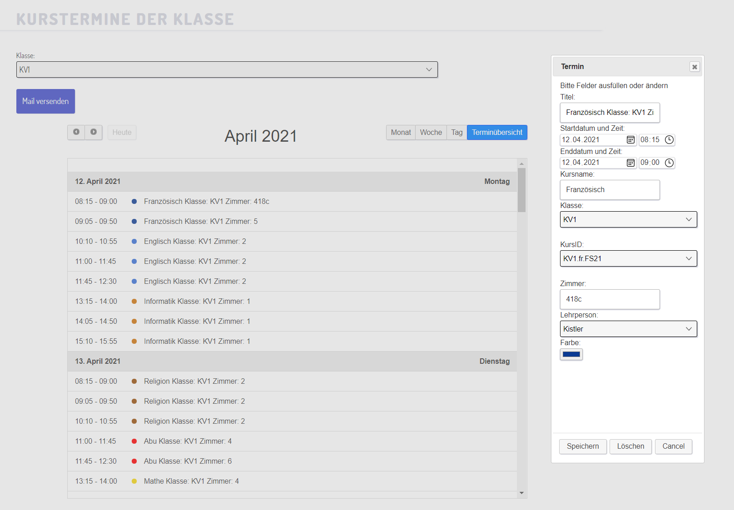This screenshot has height=510, width=734.
Task: Click scroll up arrow in appointment list
Action: [x=521, y=163]
